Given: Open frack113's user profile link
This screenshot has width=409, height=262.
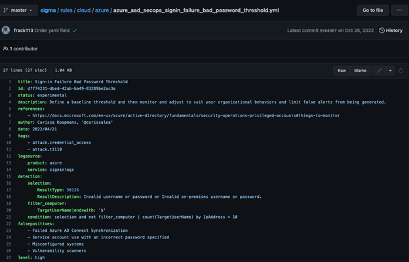Looking at the screenshot, I should tap(24, 31).
